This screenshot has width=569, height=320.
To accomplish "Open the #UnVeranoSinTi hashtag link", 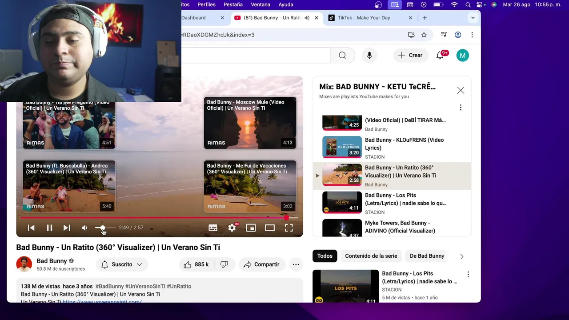I will coord(145,286).
